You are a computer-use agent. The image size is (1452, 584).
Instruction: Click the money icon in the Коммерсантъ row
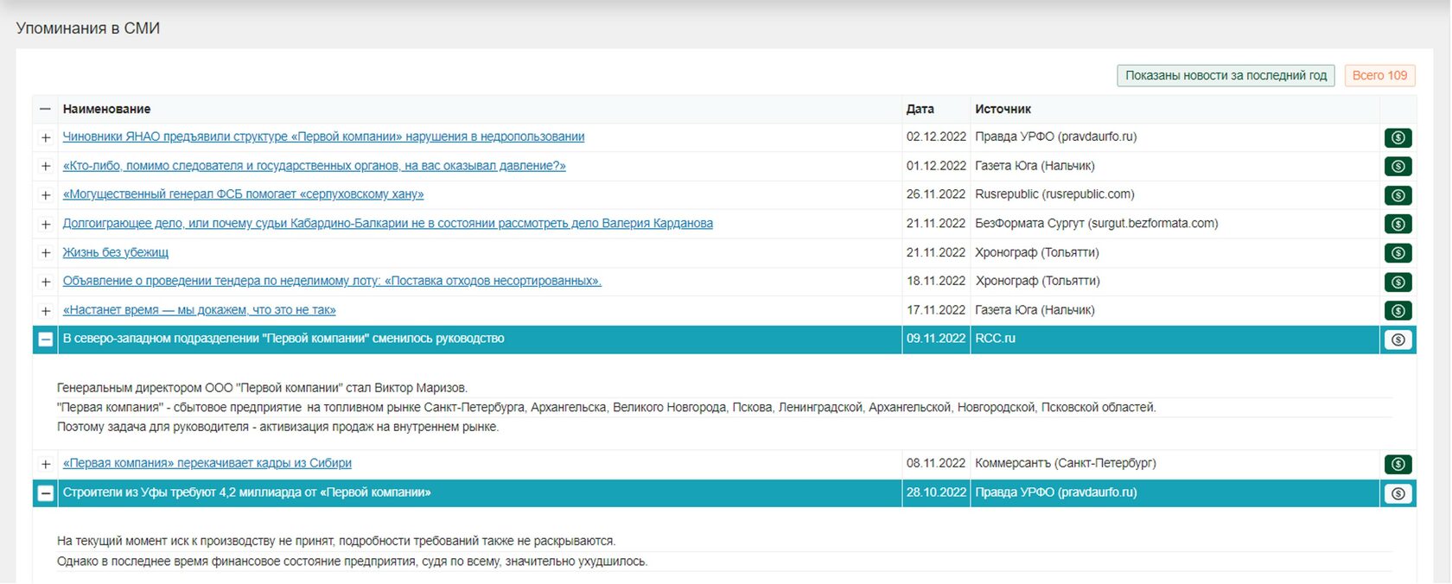tap(1398, 464)
